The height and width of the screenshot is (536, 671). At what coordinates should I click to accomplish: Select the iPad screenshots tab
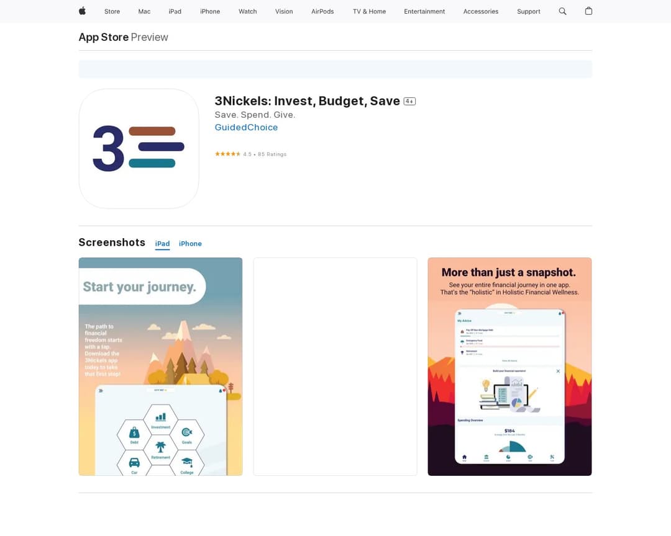click(162, 244)
